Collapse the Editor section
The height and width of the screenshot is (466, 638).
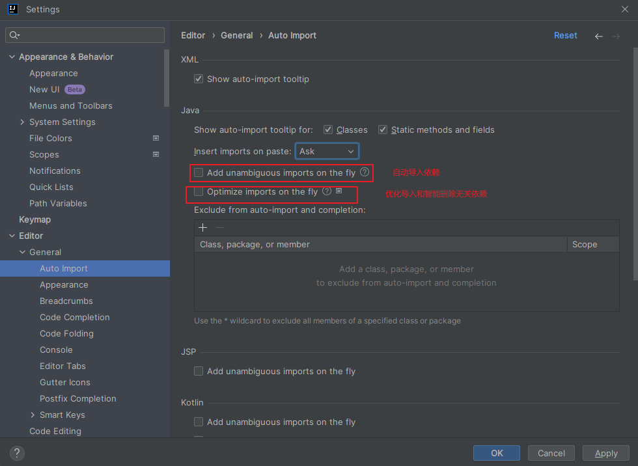coord(12,236)
